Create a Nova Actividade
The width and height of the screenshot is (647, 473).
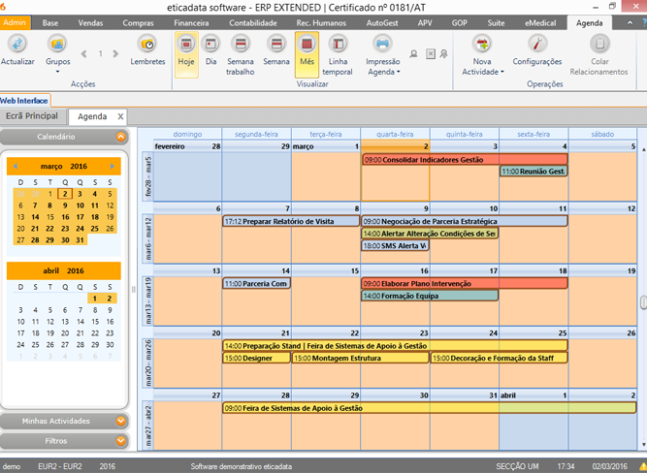click(x=482, y=44)
